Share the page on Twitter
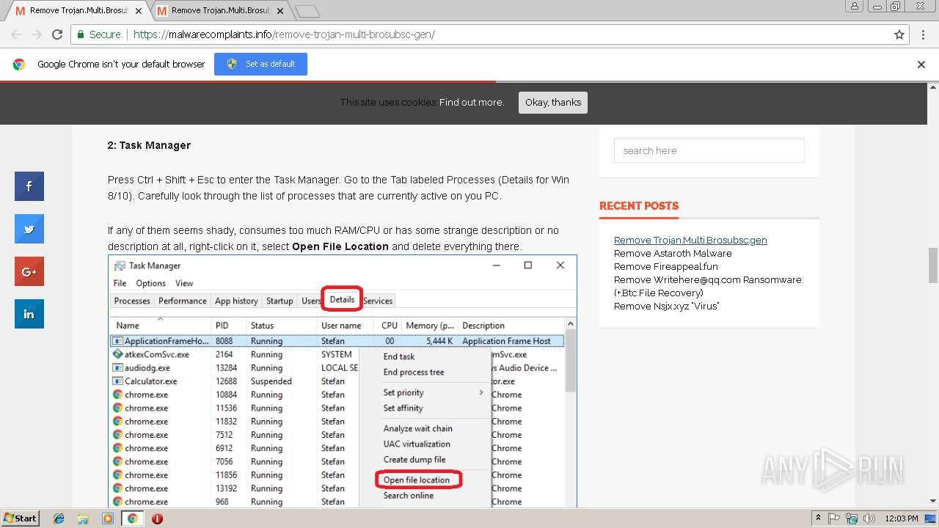Screen dimensions: 939x528 [x=29, y=229]
